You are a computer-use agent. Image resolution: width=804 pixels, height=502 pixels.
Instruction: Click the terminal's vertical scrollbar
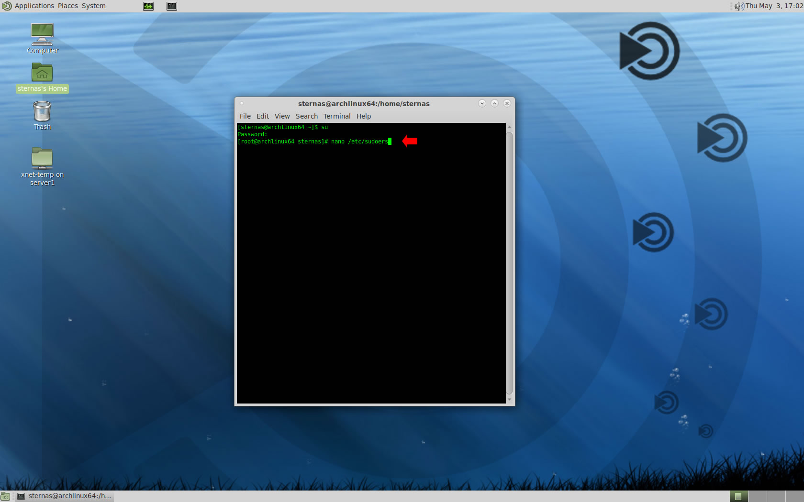click(x=509, y=263)
